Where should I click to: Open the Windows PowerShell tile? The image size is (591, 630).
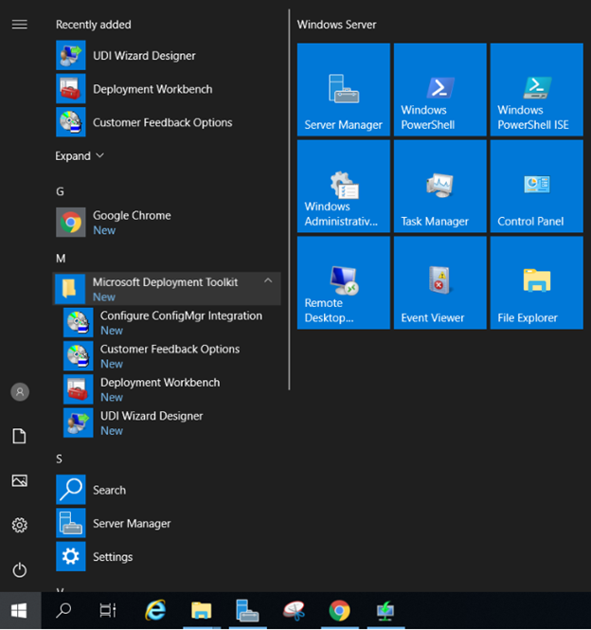pos(440,90)
